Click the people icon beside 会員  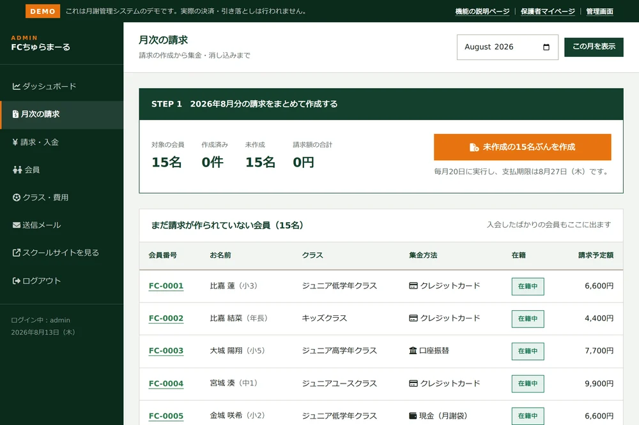coord(17,170)
